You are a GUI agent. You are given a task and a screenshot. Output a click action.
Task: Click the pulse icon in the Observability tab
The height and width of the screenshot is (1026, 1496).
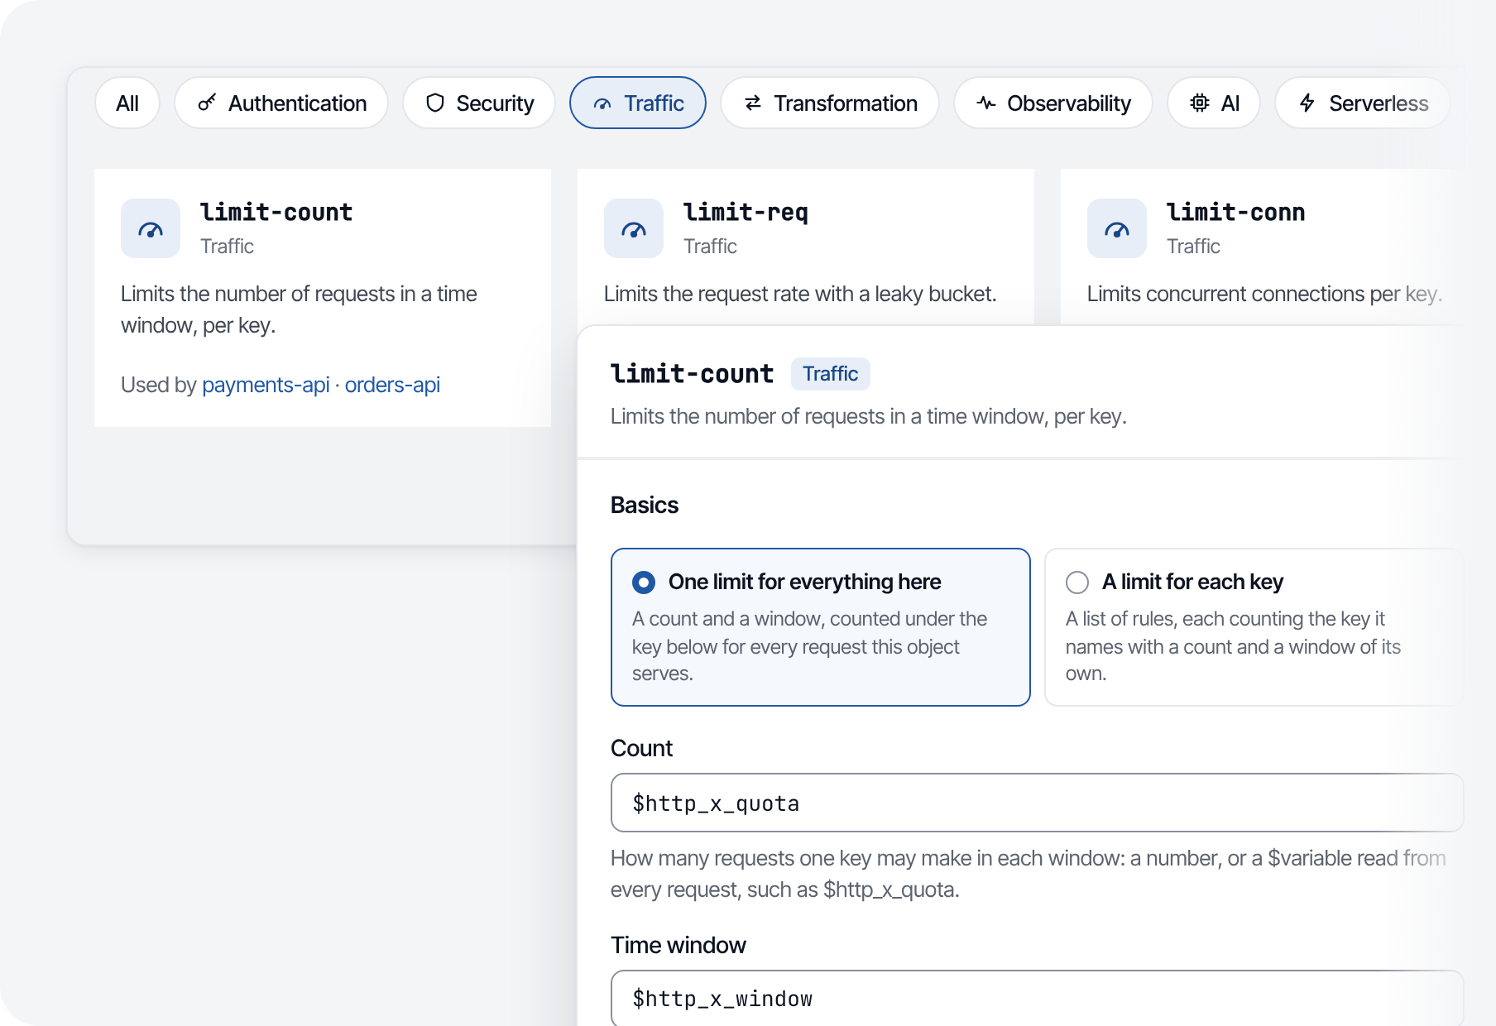(986, 103)
